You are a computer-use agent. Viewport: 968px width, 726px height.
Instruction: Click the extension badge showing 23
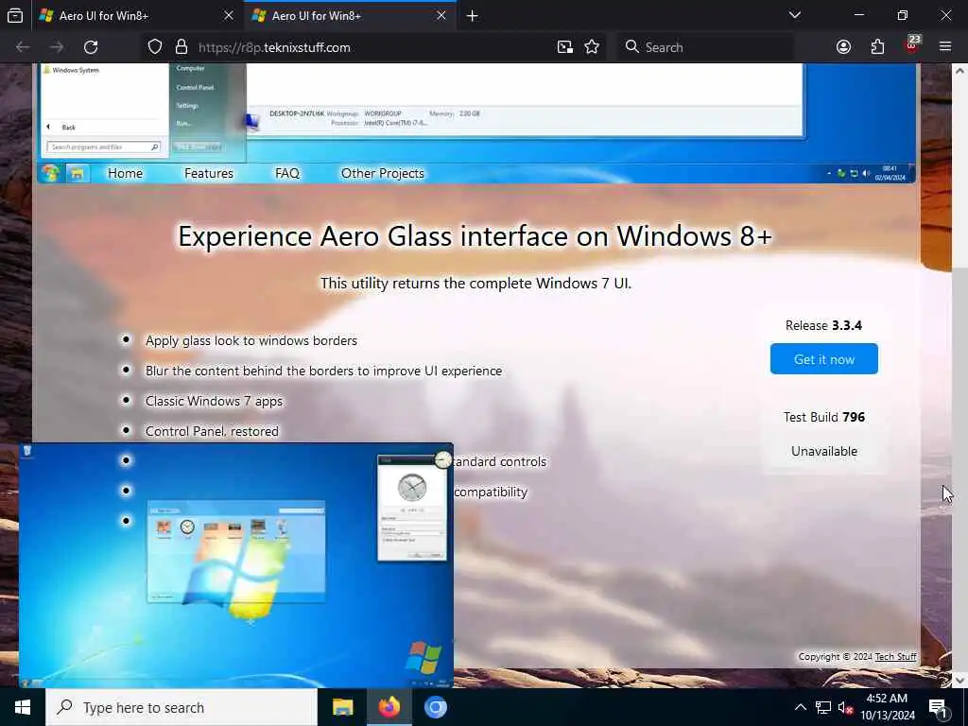pos(912,45)
